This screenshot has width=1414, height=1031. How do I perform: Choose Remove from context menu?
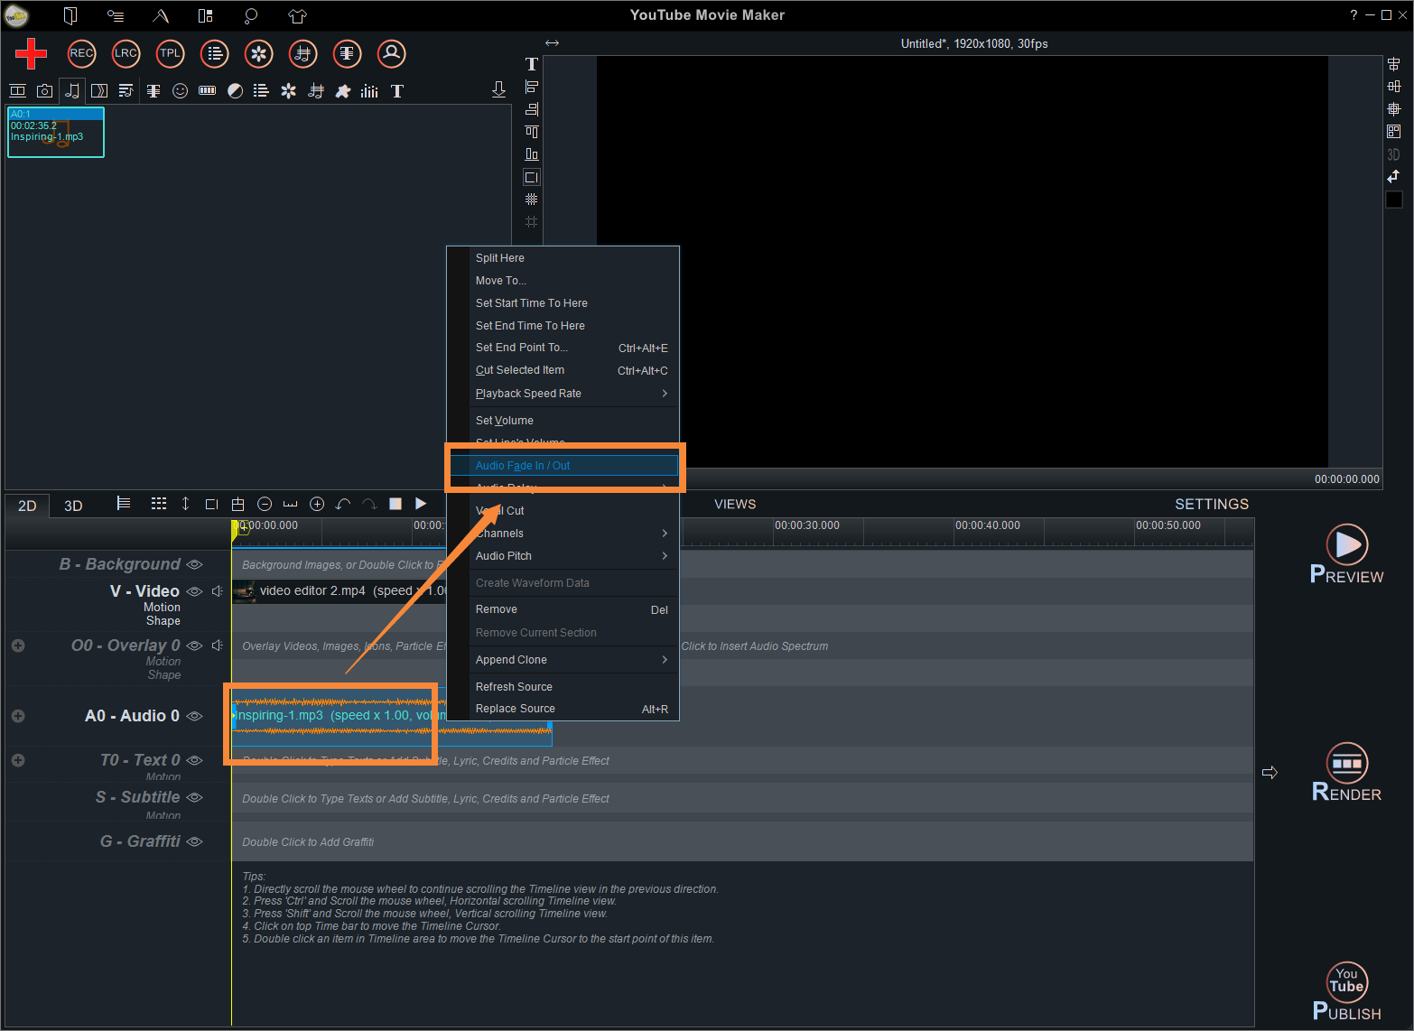coord(573,610)
